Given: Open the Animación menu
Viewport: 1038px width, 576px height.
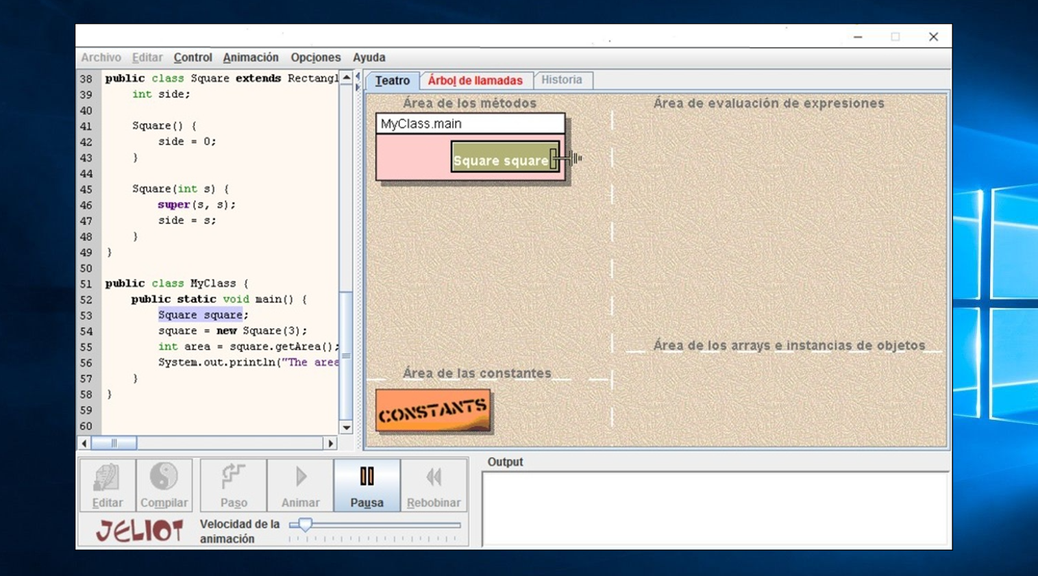Looking at the screenshot, I should click(251, 58).
